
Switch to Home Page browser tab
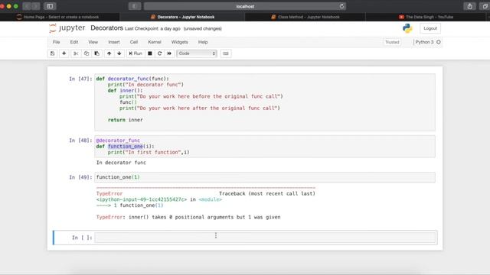60,17
